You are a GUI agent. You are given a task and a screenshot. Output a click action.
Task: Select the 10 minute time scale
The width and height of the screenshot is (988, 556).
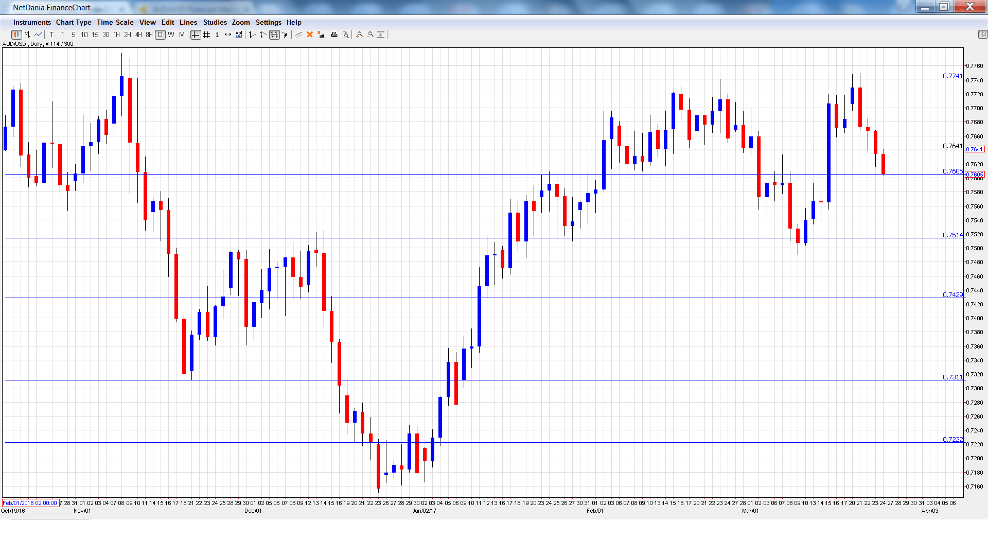pyautogui.click(x=84, y=35)
